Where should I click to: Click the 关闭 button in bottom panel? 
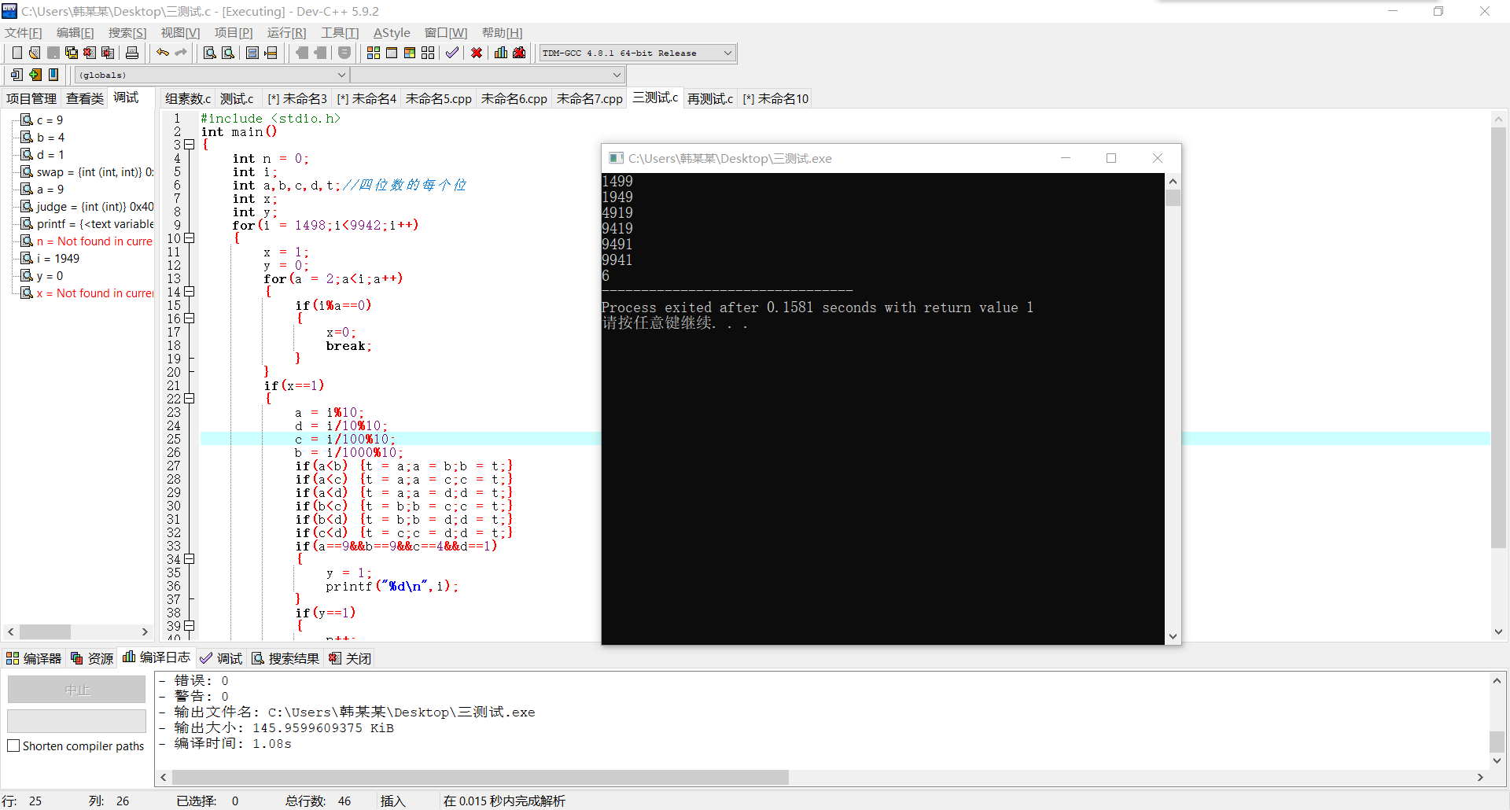[350, 658]
